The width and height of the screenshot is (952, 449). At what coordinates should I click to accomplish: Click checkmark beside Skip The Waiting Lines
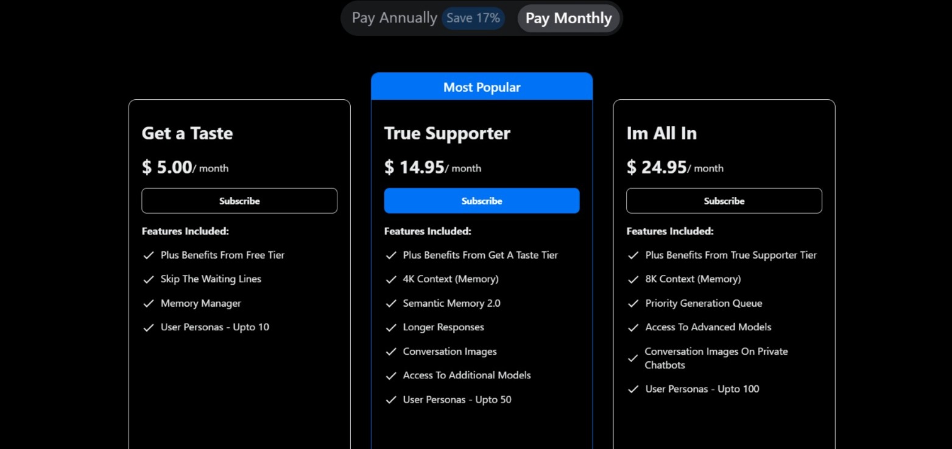click(148, 279)
